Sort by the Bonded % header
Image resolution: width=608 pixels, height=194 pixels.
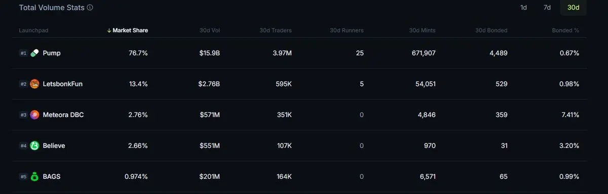(565, 31)
